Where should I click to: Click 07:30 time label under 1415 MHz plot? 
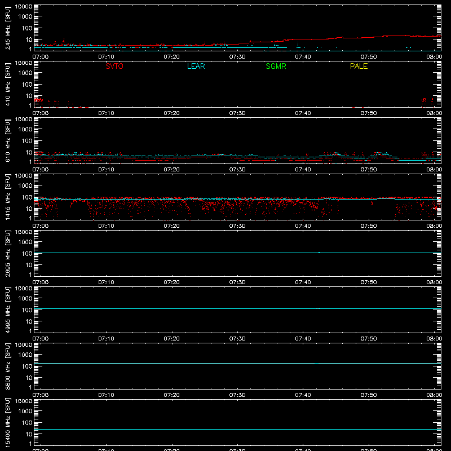[x=237, y=226]
